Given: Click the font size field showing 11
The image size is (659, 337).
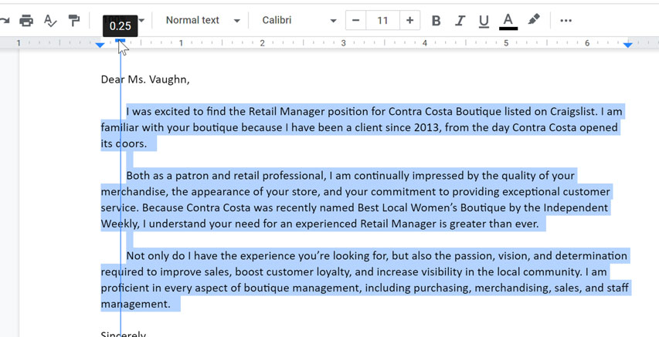Looking at the screenshot, I should pyautogui.click(x=382, y=21).
